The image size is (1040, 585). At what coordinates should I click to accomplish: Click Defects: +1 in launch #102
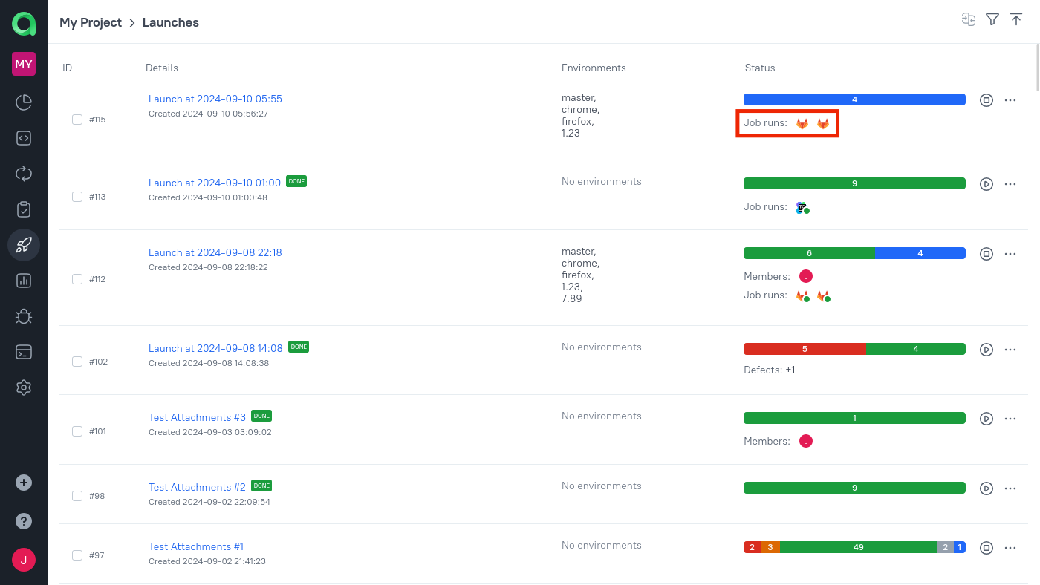coord(770,370)
